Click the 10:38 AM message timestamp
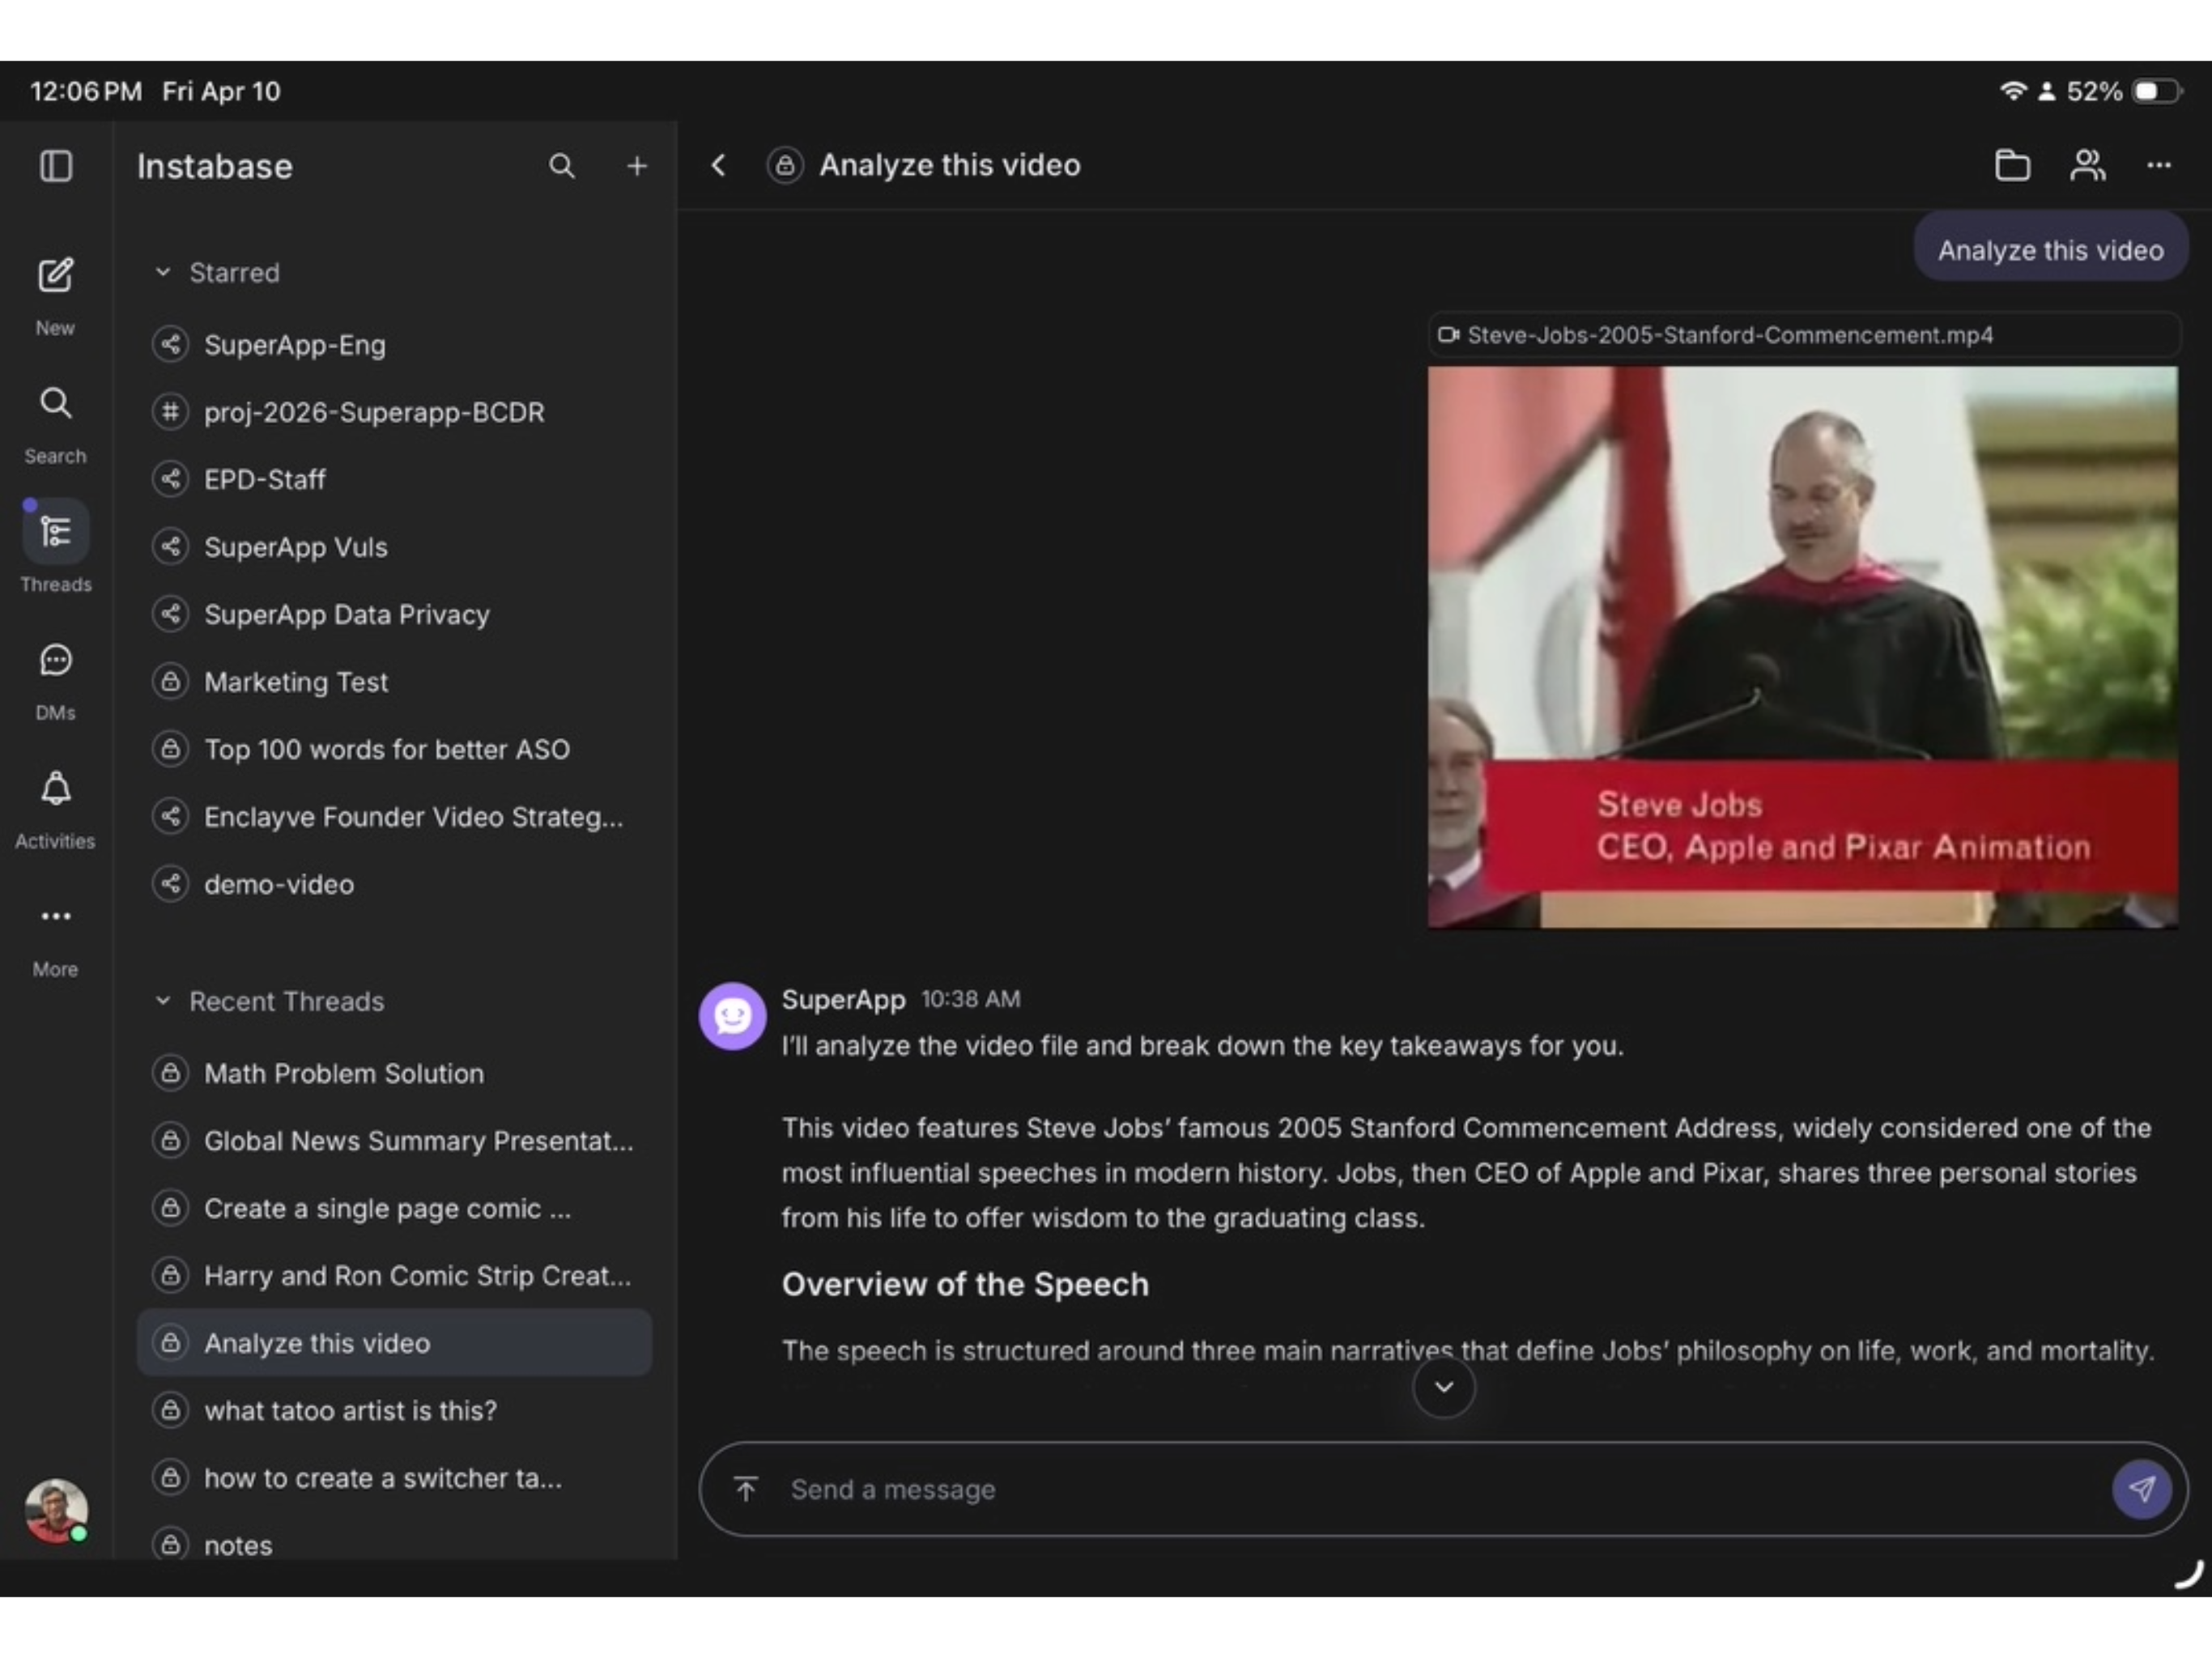This screenshot has height=1658, width=2212. (970, 999)
